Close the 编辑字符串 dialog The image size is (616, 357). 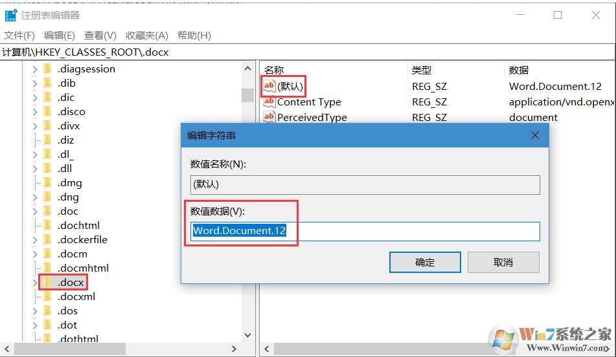tap(534, 135)
